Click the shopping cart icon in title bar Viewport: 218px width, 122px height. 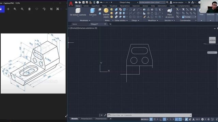pos(189,2)
